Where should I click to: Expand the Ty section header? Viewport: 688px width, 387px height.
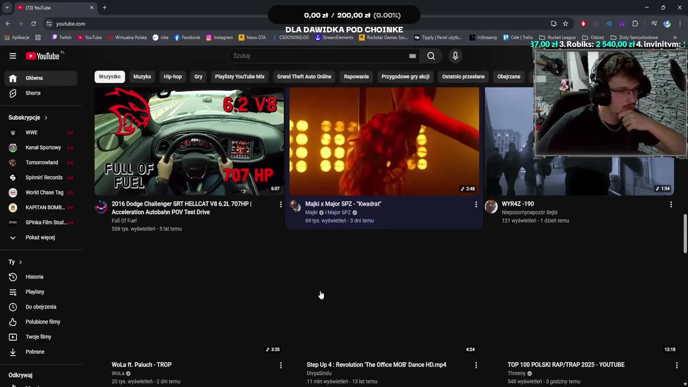coord(15,262)
